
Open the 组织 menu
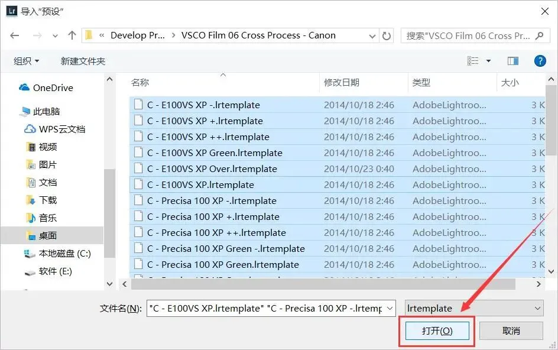pos(27,61)
